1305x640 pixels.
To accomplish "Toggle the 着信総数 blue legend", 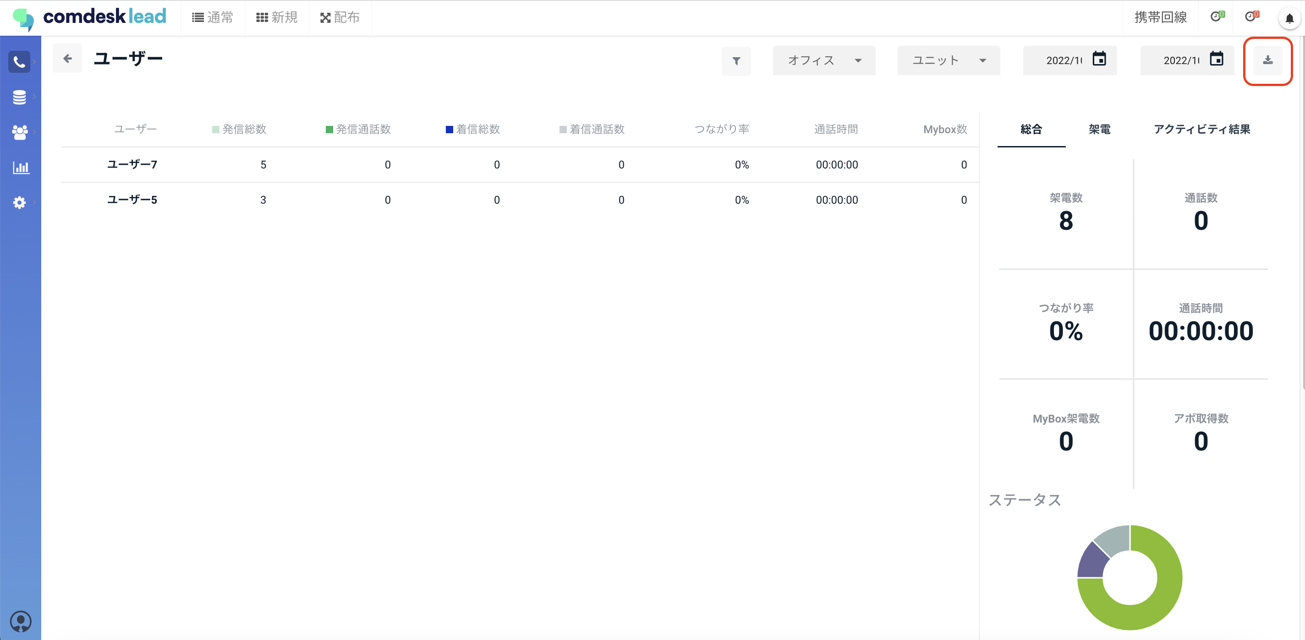I will (x=473, y=129).
